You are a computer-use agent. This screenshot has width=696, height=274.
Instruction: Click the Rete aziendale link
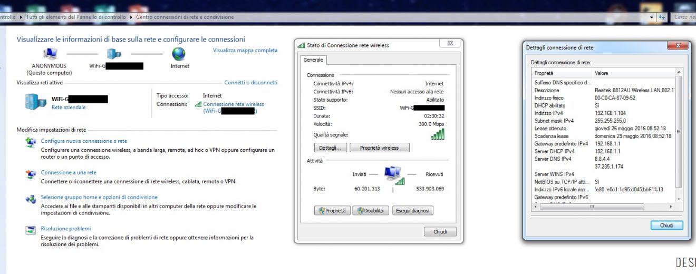click(69, 107)
